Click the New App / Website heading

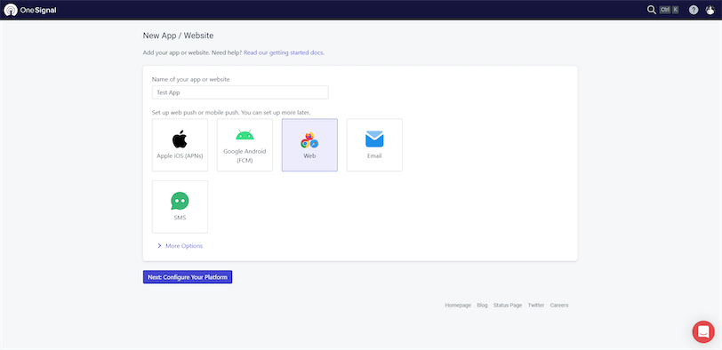[x=178, y=36]
